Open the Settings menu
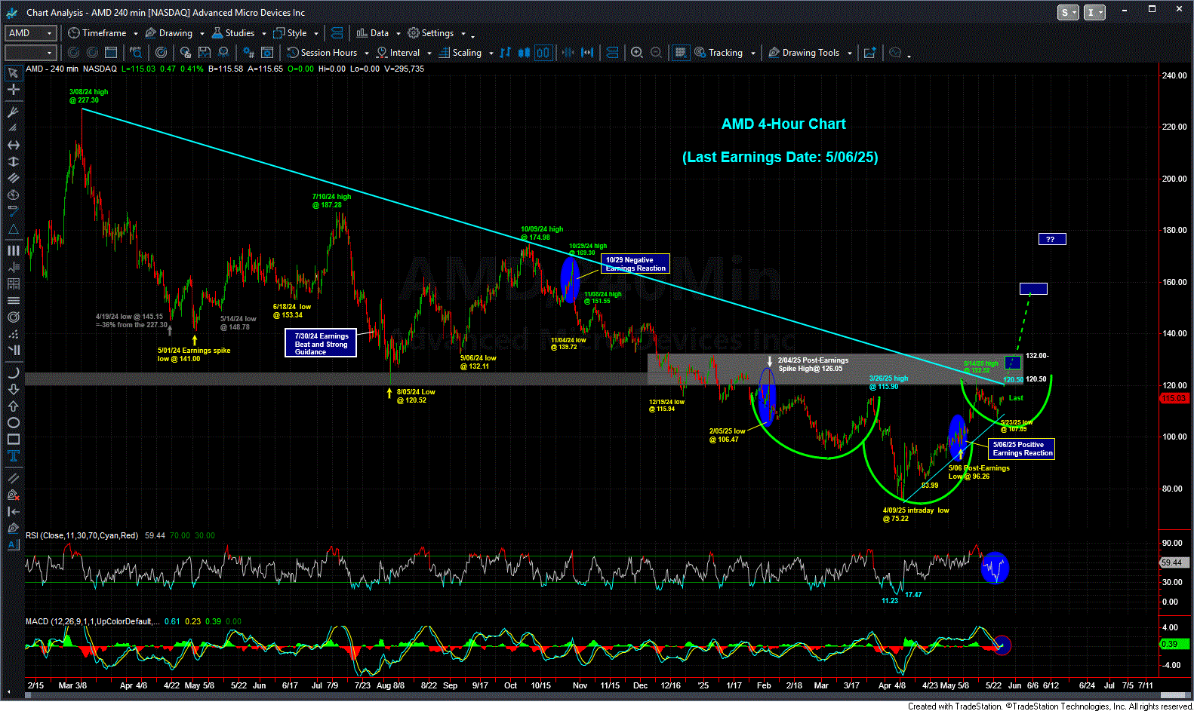The image size is (1194, 711). click(431, 32)
